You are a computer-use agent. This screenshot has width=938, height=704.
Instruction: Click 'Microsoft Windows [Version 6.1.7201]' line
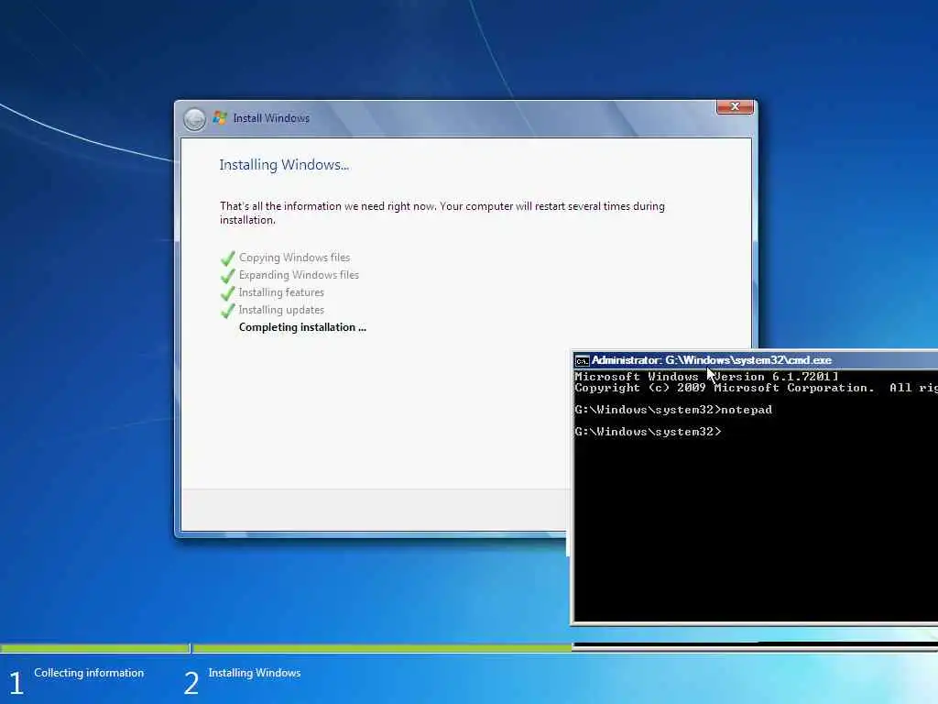(706, 377)
